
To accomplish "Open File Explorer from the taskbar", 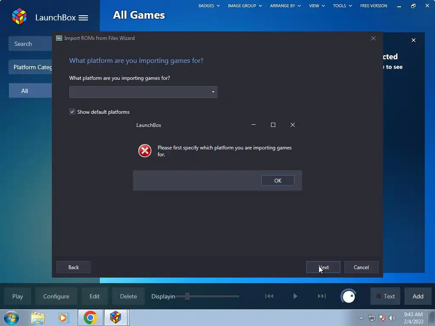I will coord(38,318).
